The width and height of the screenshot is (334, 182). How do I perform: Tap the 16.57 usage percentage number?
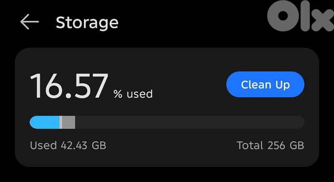[x=69, y=86]
